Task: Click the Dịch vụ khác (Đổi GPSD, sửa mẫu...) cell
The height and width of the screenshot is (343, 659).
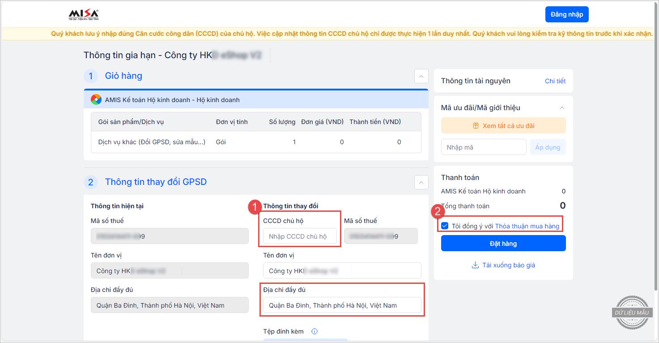Action: [x=152, y=142]
